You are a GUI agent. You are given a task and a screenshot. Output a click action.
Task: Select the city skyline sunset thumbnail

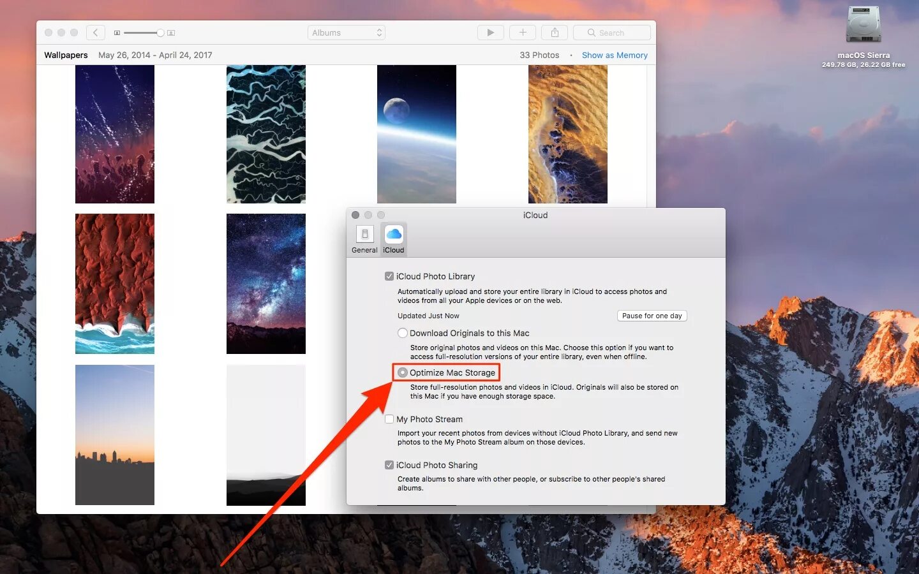pos(115,435)
